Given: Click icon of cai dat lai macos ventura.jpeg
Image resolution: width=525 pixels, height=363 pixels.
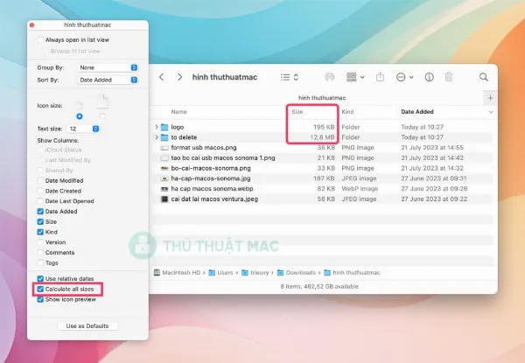Looking at the screenshot, I should click(x=164, y=199).
